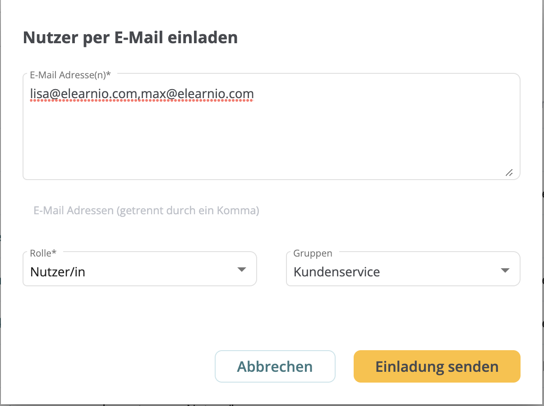Expand the Gruppen dropdown arrow
Image resolution: width=544 pixels, height=406 pixels.
coord(505,271)
